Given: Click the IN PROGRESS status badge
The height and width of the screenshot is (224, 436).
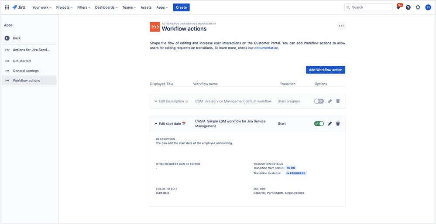Looking at the screenshot, I should (x=296, y=173).
